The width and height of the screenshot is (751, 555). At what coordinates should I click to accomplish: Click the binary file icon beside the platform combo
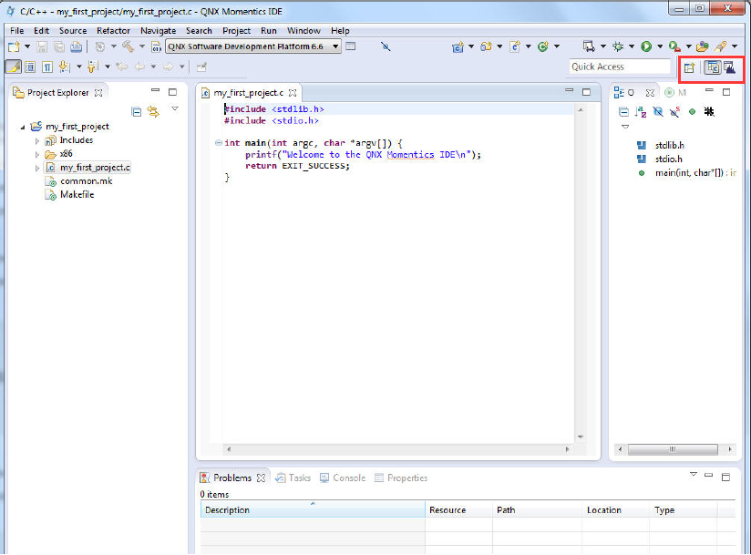point(156,46)
